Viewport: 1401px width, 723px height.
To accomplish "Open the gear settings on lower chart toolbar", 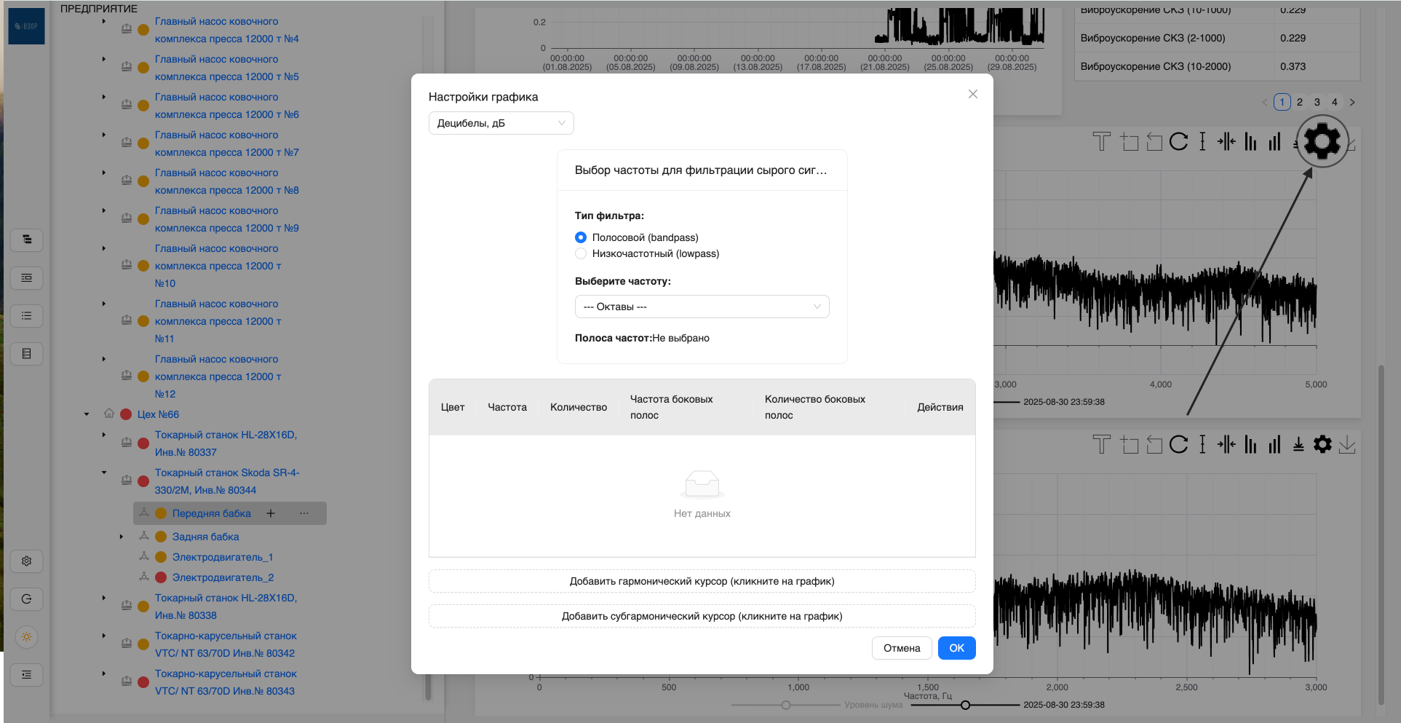I will tap(1322, 444).
